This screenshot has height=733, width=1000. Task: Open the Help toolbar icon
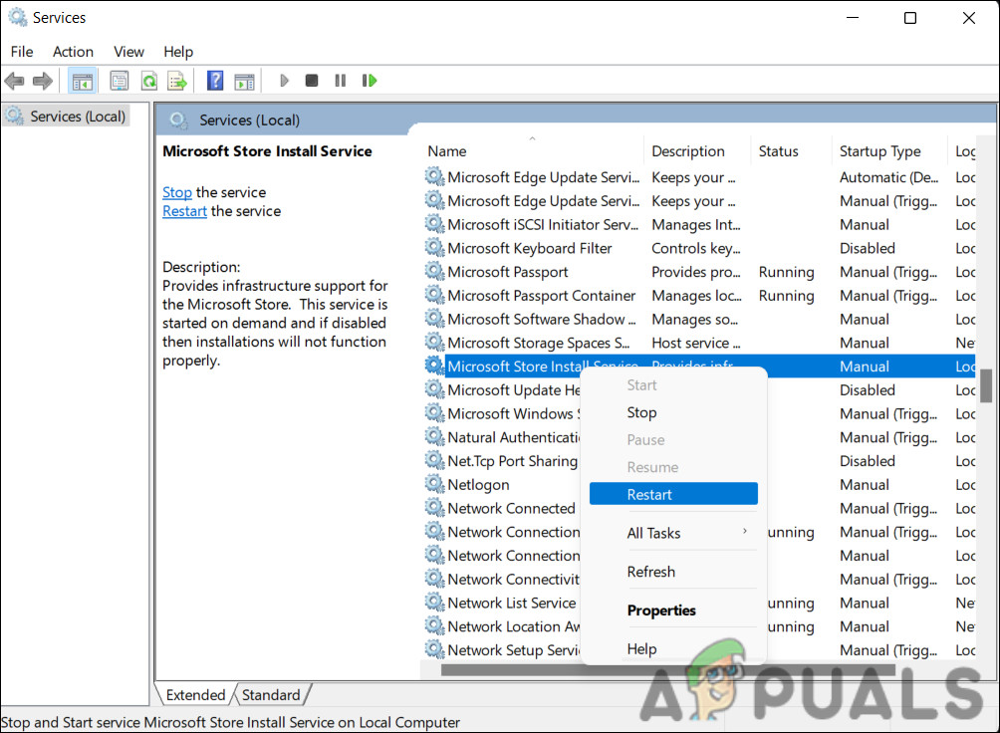pyautogui.click(x=215, y=81)
